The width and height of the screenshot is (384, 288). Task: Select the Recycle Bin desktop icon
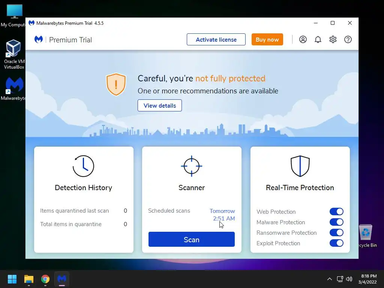pyautogui.click(x=366, y=236)
